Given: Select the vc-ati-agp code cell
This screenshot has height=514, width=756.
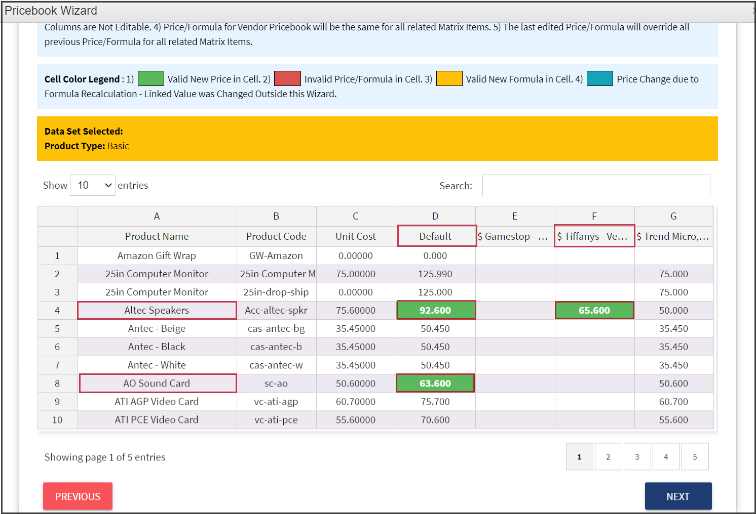Looking at the screenshot, I should click(x=276, y=401).
